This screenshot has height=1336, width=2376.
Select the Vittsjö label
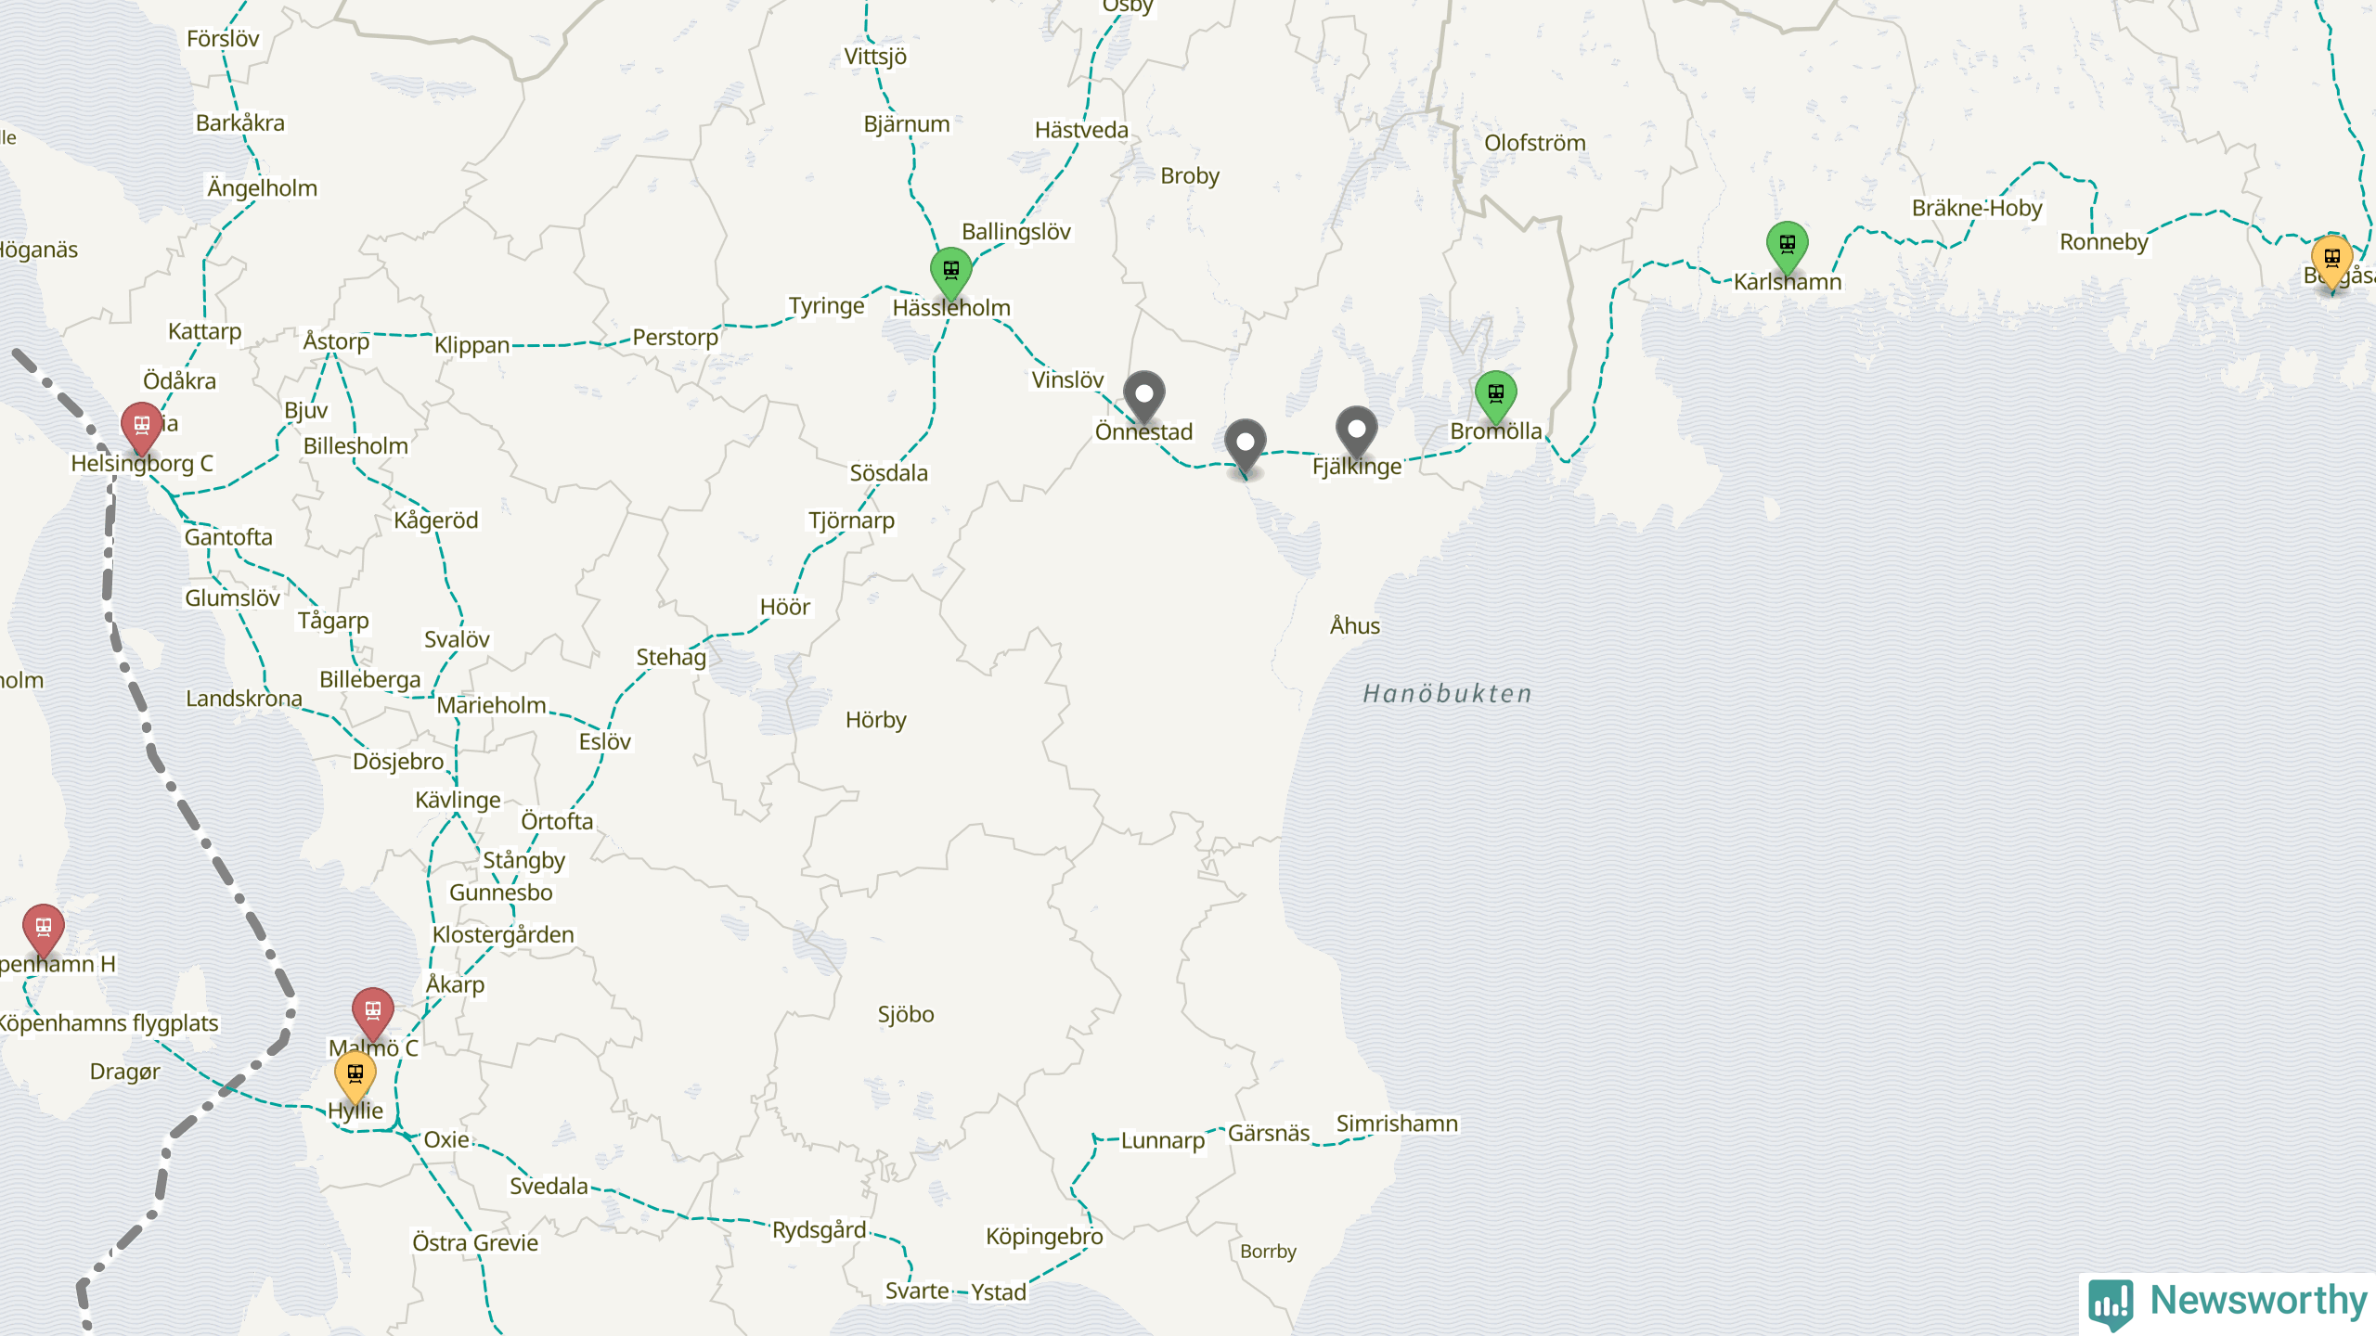(x=875, y=57)
